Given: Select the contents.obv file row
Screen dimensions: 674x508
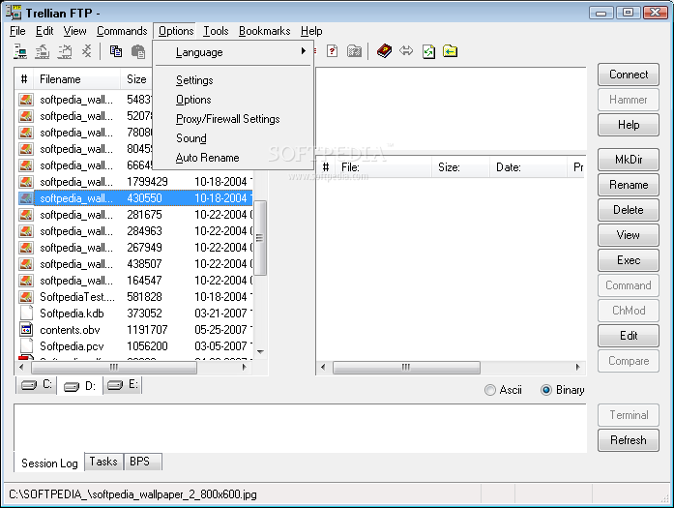Looking at the screenshot, I should (134, 330).
